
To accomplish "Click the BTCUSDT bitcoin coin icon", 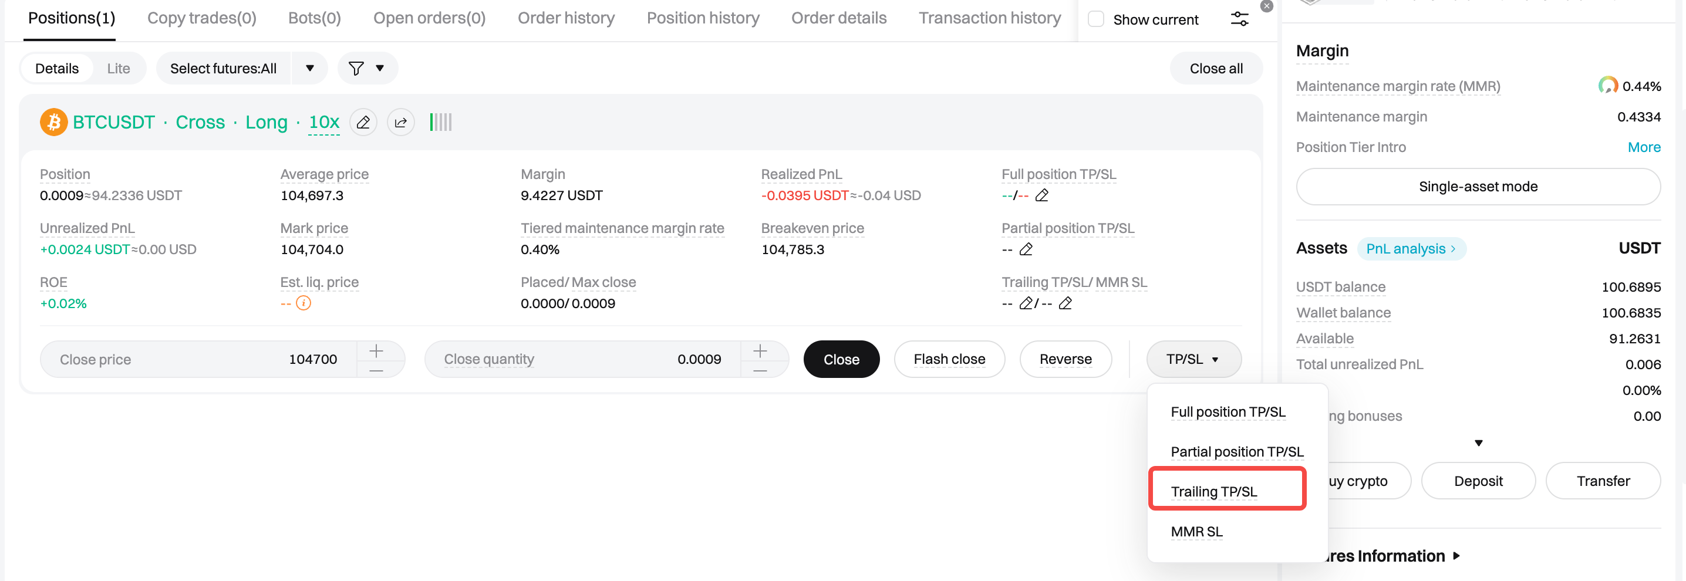I will tap(53, 122).
